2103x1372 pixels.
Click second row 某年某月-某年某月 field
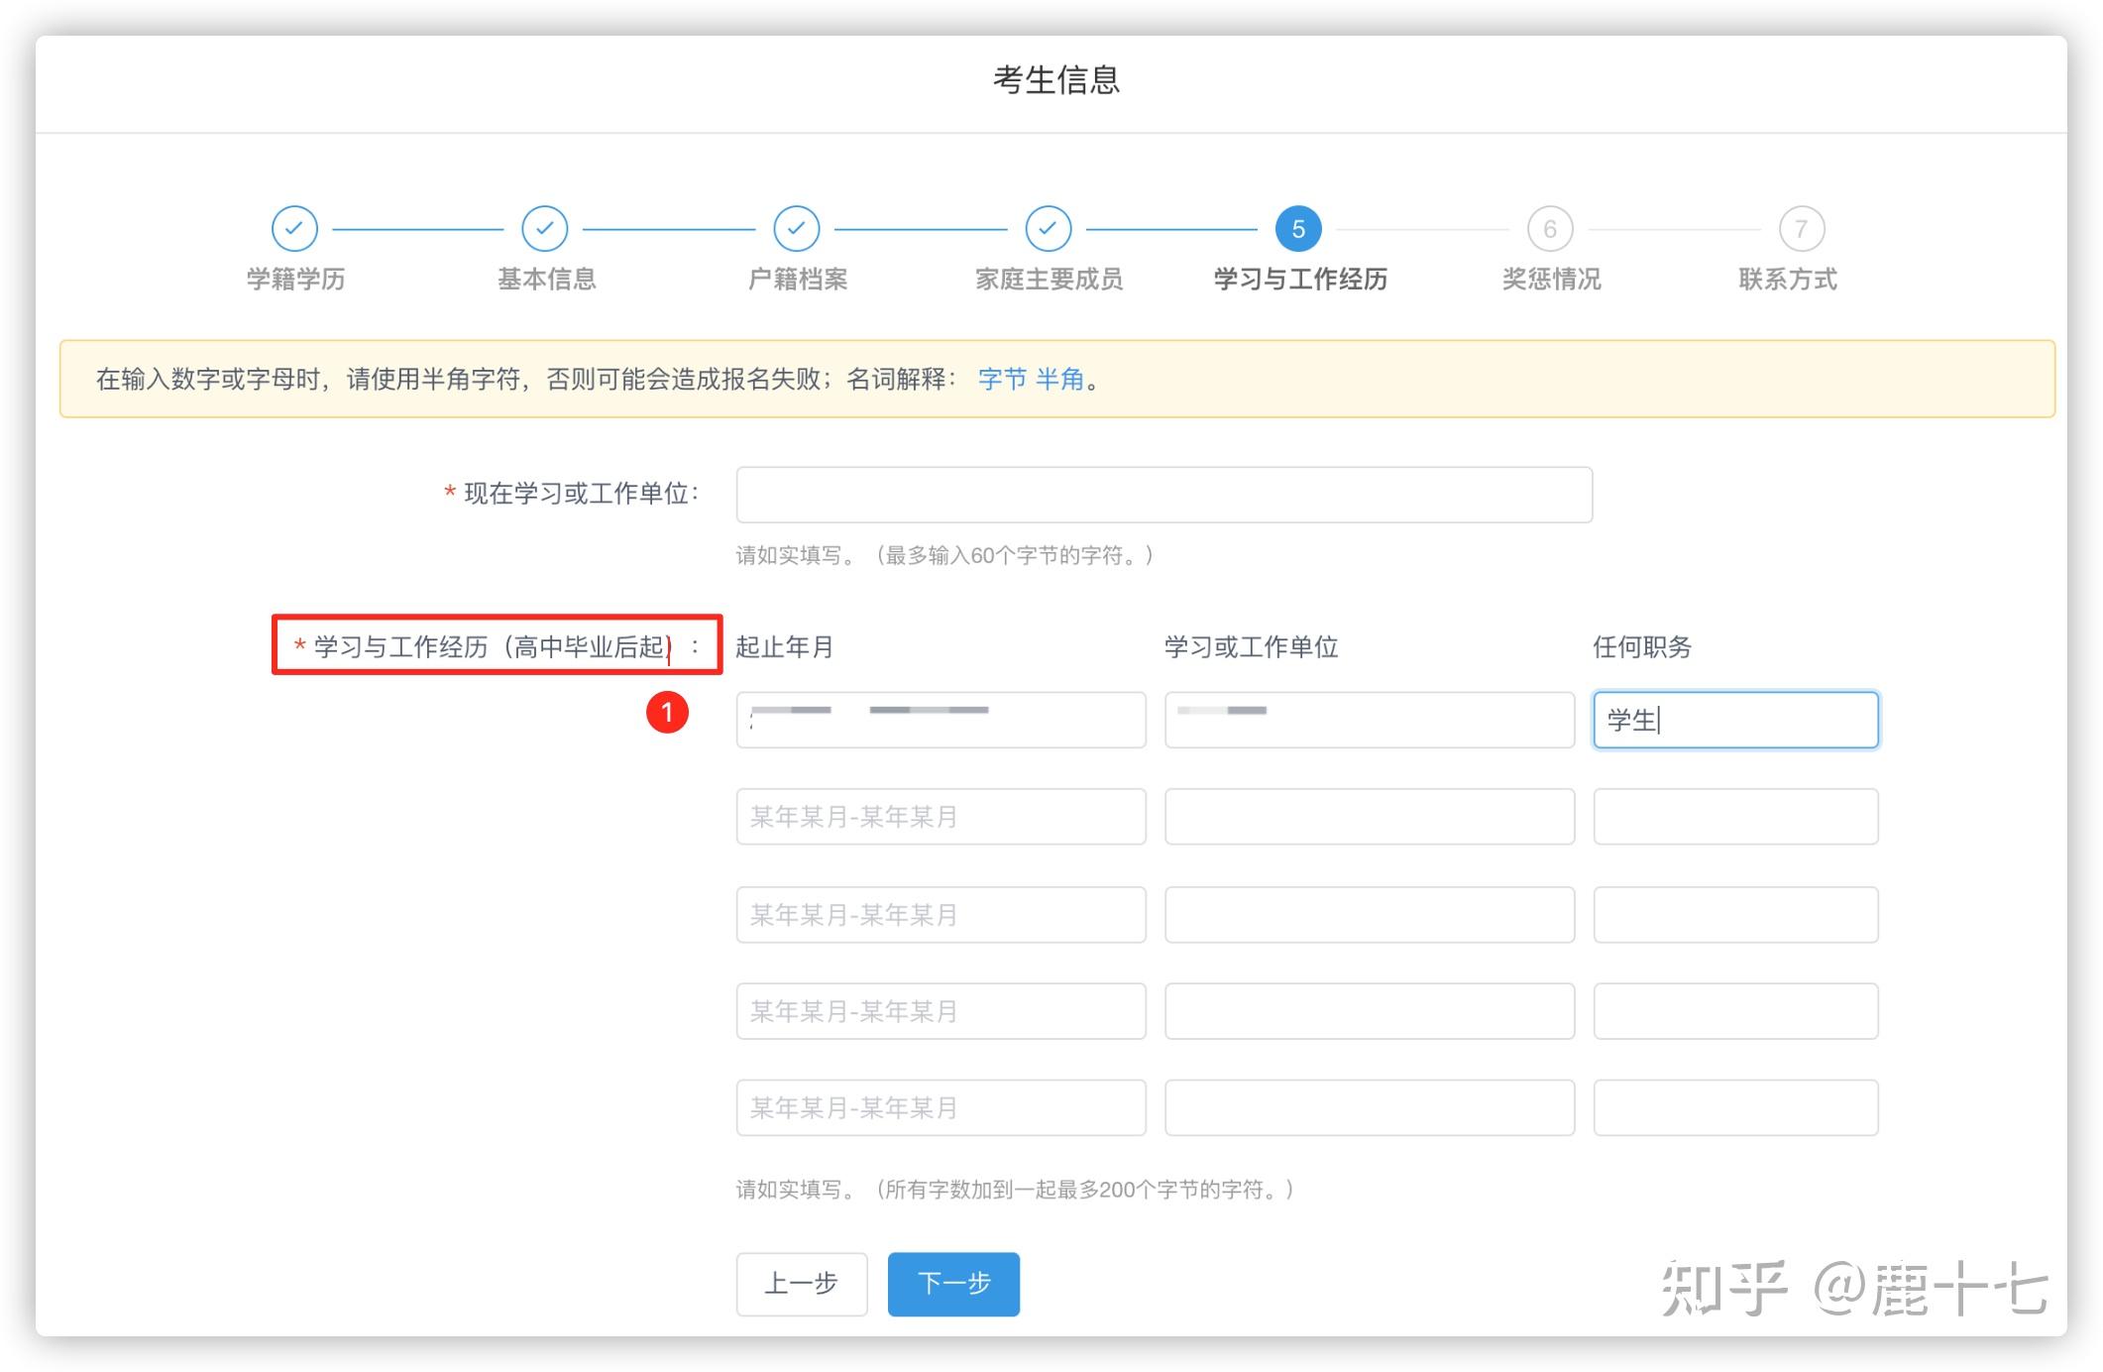point(941,817)
